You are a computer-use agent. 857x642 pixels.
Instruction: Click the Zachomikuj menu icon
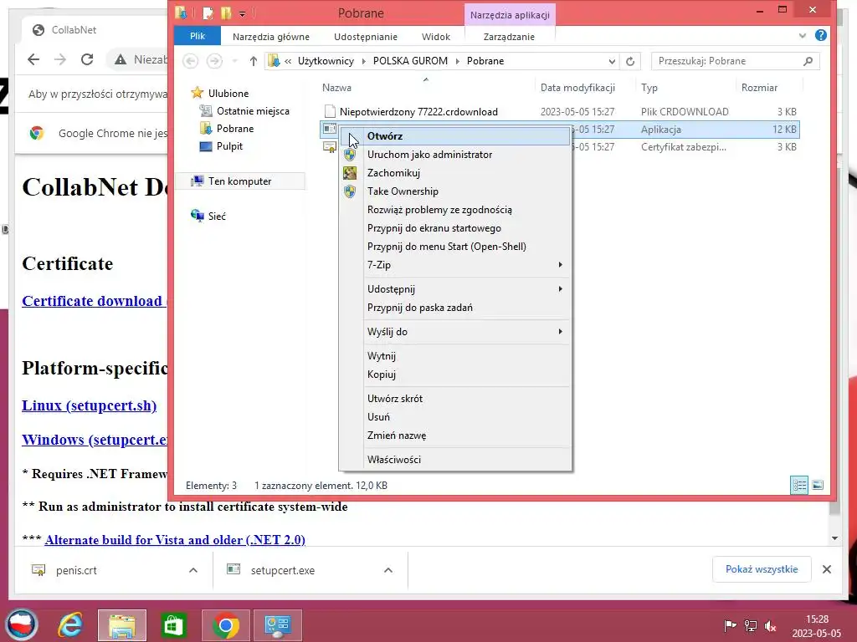350,173
